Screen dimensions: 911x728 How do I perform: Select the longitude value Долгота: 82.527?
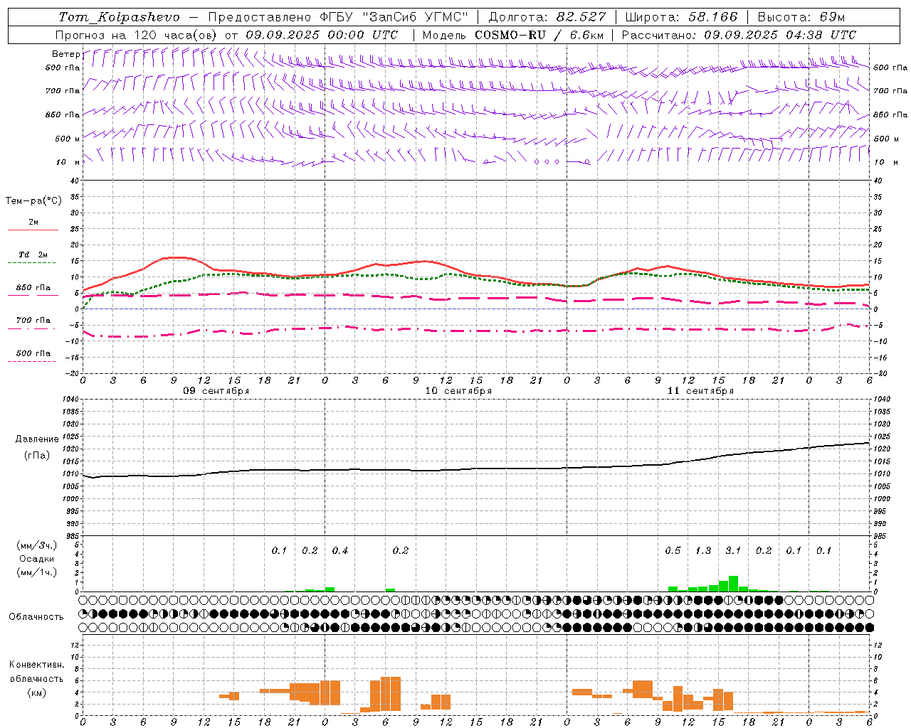tap(547, 17)
